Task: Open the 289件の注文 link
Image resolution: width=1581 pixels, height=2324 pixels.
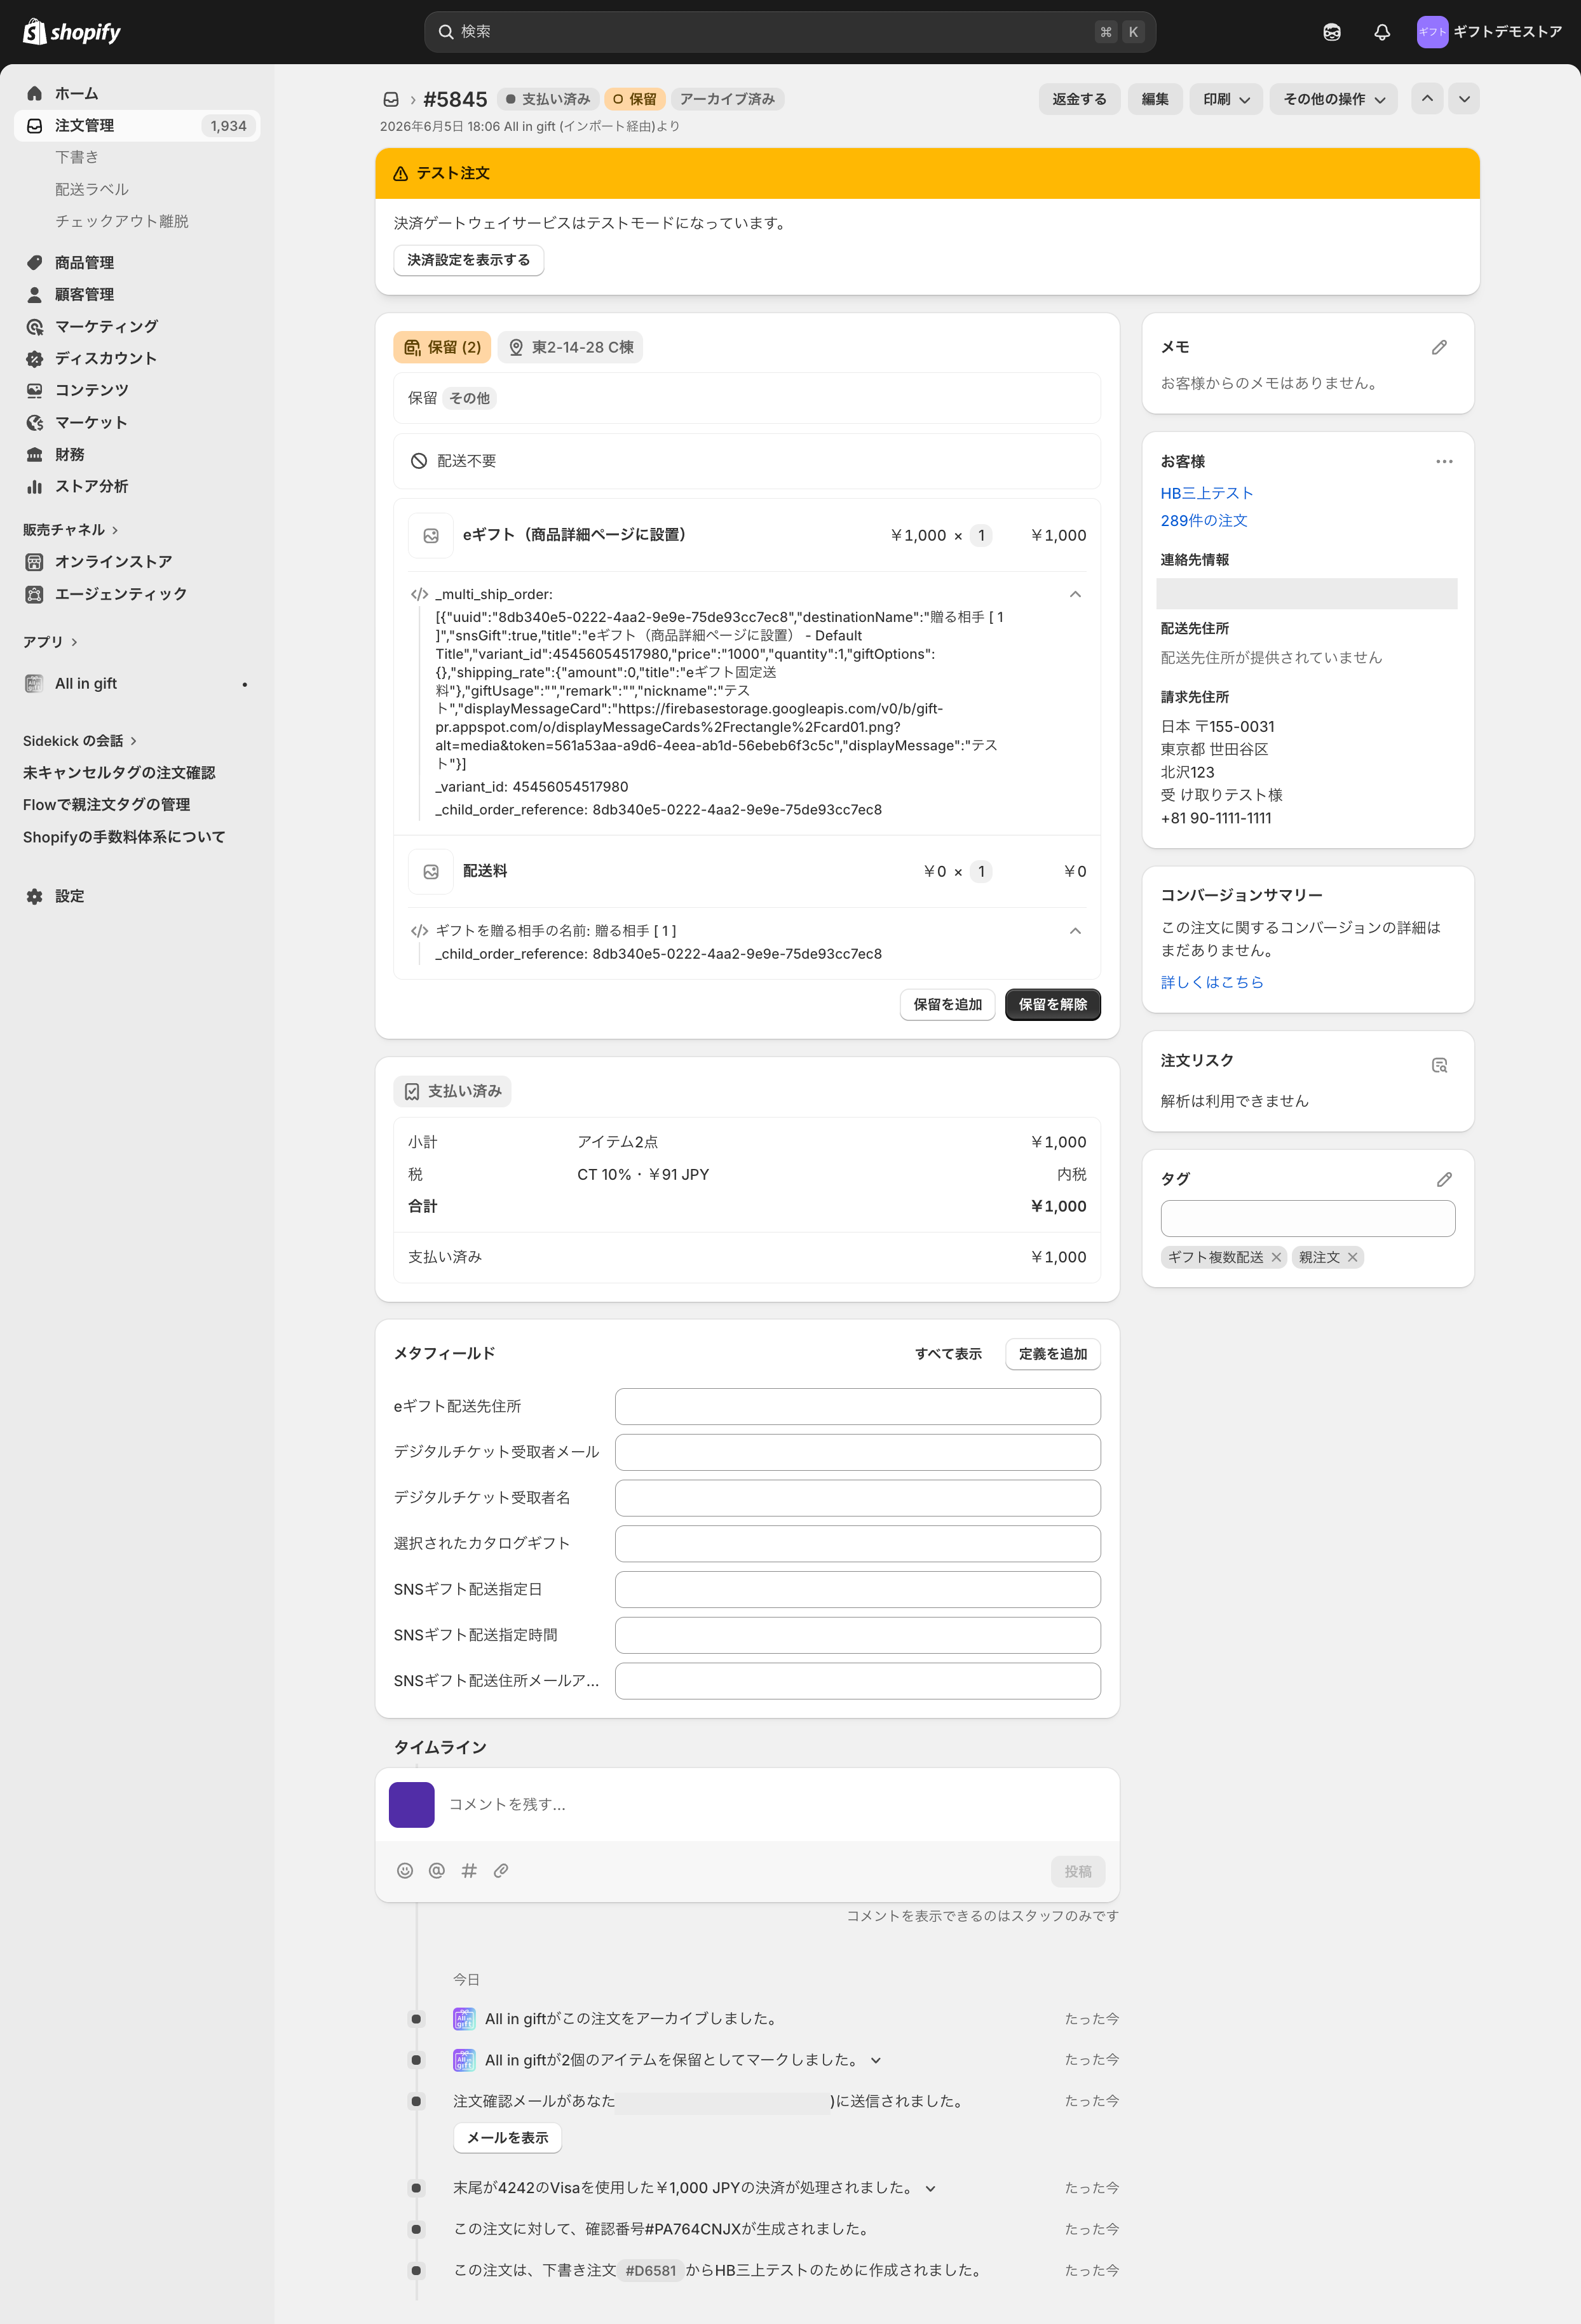Action: [x=1204, y=520]
